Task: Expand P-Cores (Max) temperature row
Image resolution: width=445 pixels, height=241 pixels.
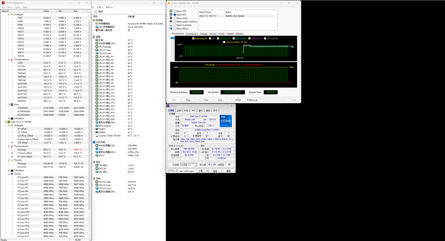Action: click(x=12, y=153)
